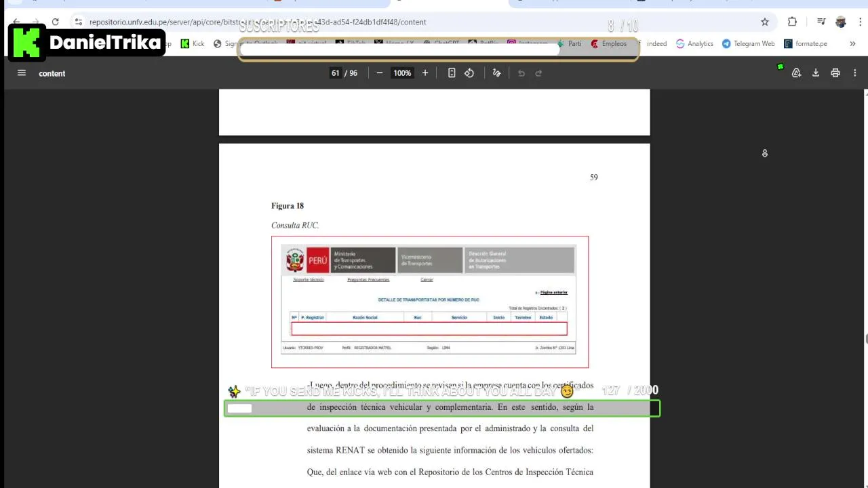This screenshot has height=488, width=868.
Task: Expand the hidden bookmarks chevron
Action: pos(852,43)
